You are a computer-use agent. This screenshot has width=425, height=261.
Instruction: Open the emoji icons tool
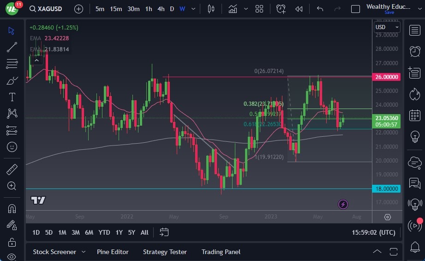[12, 147]
